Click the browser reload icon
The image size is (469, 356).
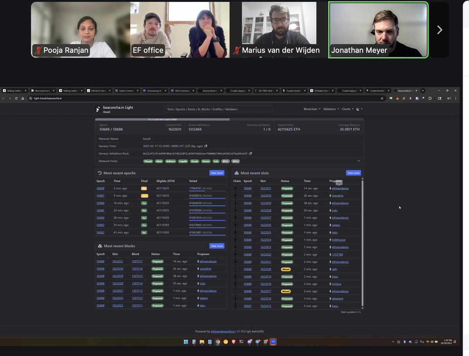pos(16,98)
